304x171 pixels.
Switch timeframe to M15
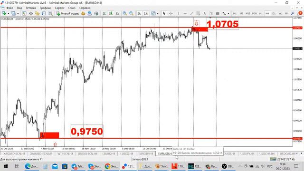pyautogui.click(x=248, y=13)
